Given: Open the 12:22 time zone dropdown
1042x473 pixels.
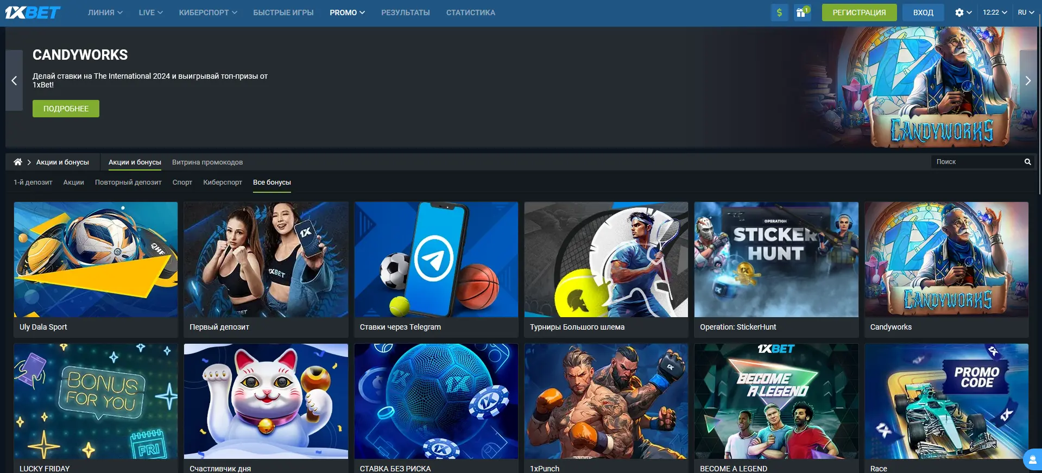Looking at the screenshot, I should pos(995,12).
